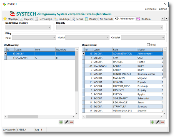
Task: Select the KONTR_JAKOSCI permission row
Action: 122,74
